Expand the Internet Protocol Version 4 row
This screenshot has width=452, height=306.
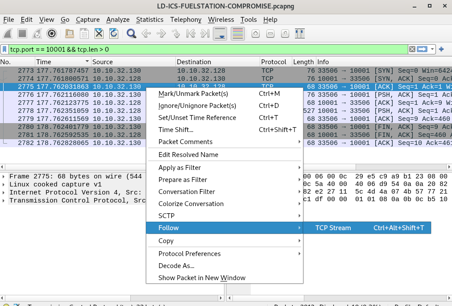[4, 193]
